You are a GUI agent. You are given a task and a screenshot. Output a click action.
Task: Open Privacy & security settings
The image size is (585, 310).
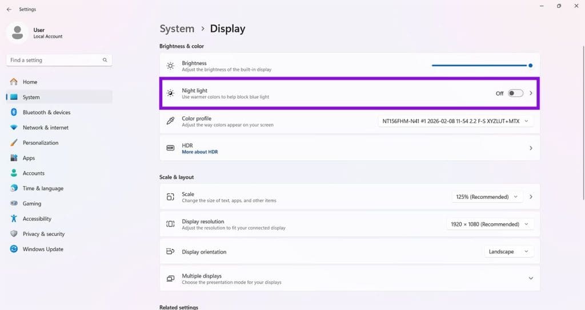(59, 234)
